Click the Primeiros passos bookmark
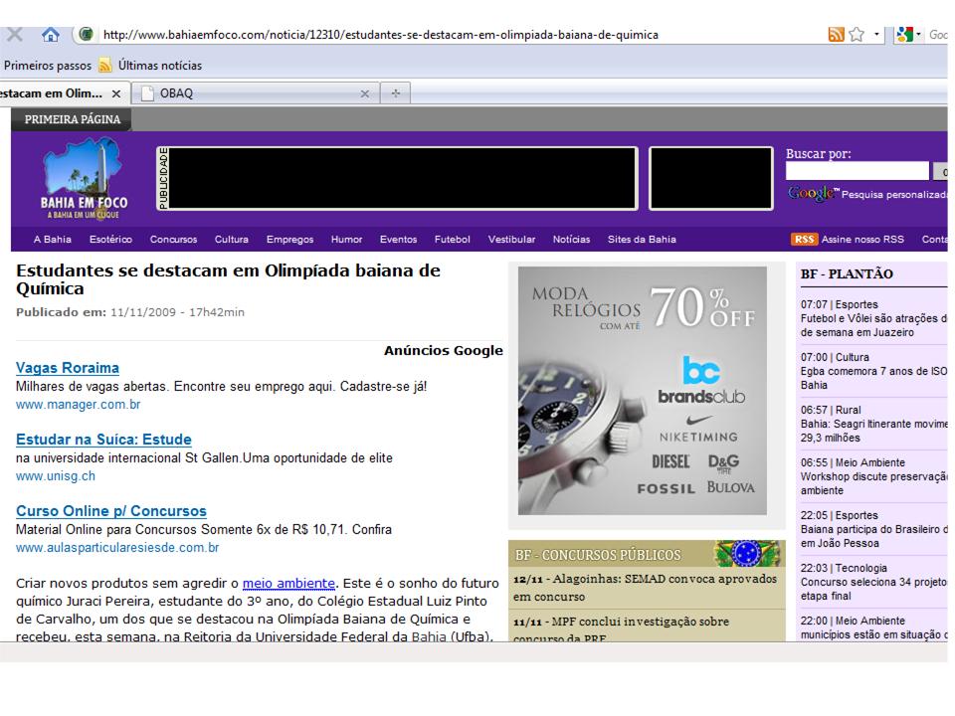The height and width of the screenshot is (716, 955). 48,66
